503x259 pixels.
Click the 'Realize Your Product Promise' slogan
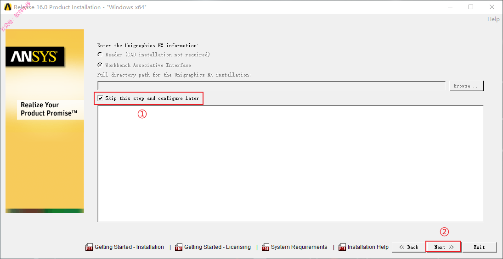pos(49,109)
